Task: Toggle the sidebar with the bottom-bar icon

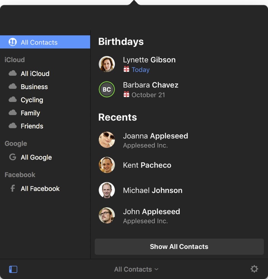Action: tap(13, 269)
